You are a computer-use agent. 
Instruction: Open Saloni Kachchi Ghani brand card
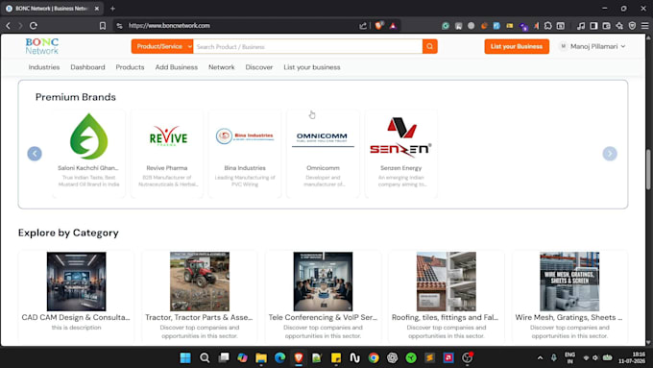[x=88, y=153]
